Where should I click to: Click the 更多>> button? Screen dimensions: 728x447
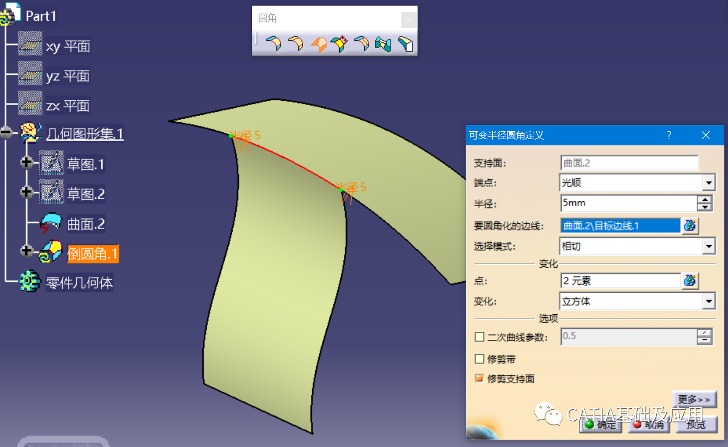click(x=695, y=399)
